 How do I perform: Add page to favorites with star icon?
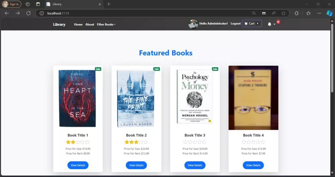coord(283,13)
